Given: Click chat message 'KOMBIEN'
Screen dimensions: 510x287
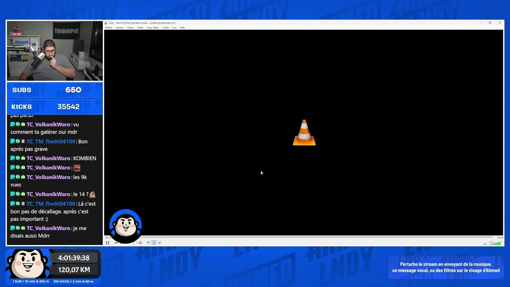Looking at the screenshot, I should point(85,158).
